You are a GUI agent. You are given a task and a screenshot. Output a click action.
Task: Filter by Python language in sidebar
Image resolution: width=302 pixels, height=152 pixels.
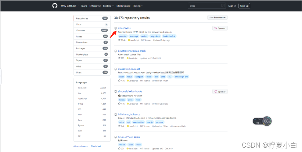92,126
